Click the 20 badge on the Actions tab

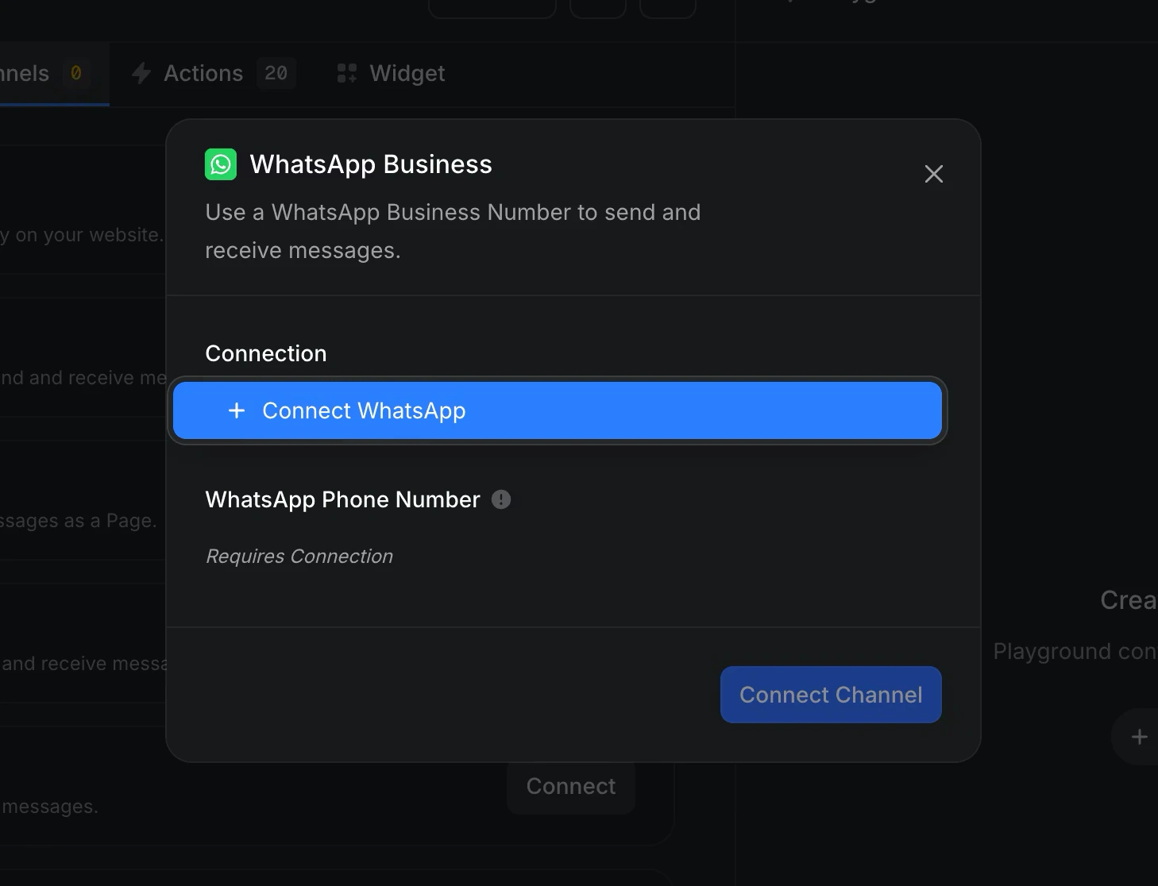click(x=276, y=73)
